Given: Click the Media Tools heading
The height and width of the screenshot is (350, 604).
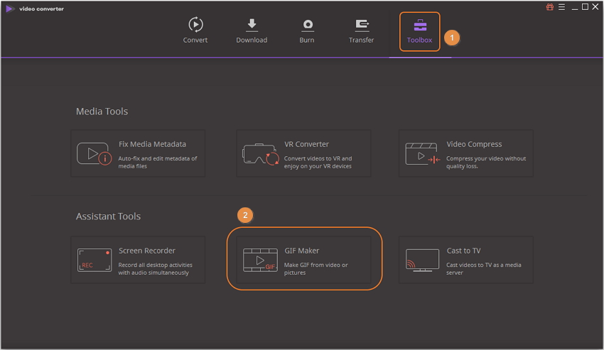Looking at the screenshot, I should tap(102, 111).
